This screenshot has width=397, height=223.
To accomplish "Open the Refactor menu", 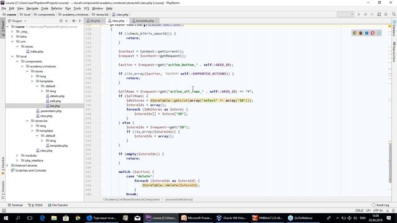I will 56,8.
